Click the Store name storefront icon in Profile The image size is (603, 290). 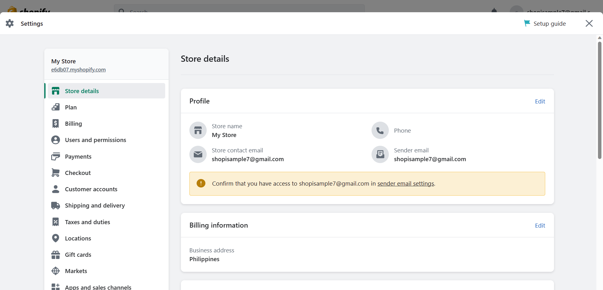point(198,130)
